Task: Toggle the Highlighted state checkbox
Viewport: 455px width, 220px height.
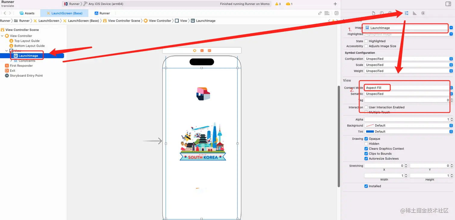Action: tap(366, 41)
